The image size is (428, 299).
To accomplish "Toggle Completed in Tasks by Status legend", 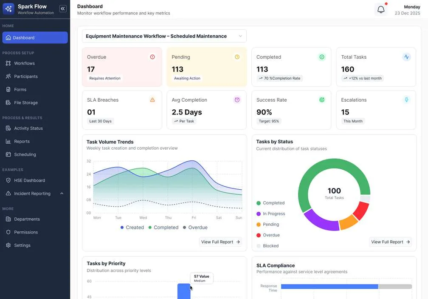I will tap(270, 203).
